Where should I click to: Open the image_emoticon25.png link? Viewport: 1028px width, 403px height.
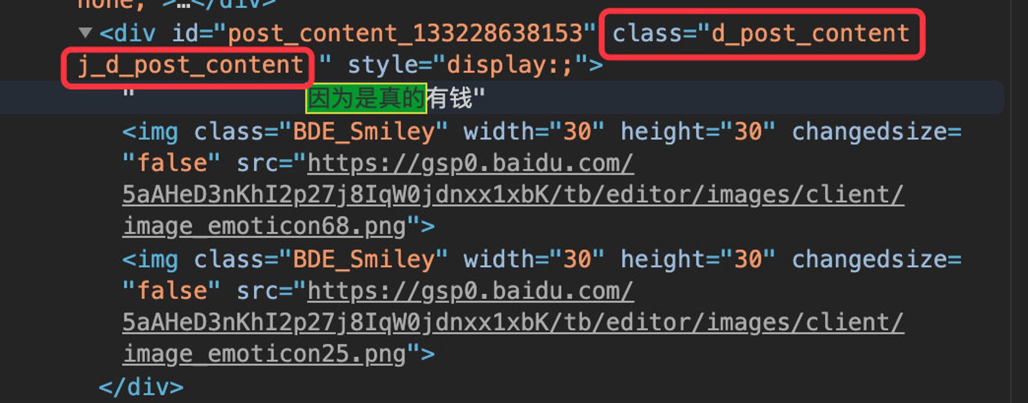(265, 354)
